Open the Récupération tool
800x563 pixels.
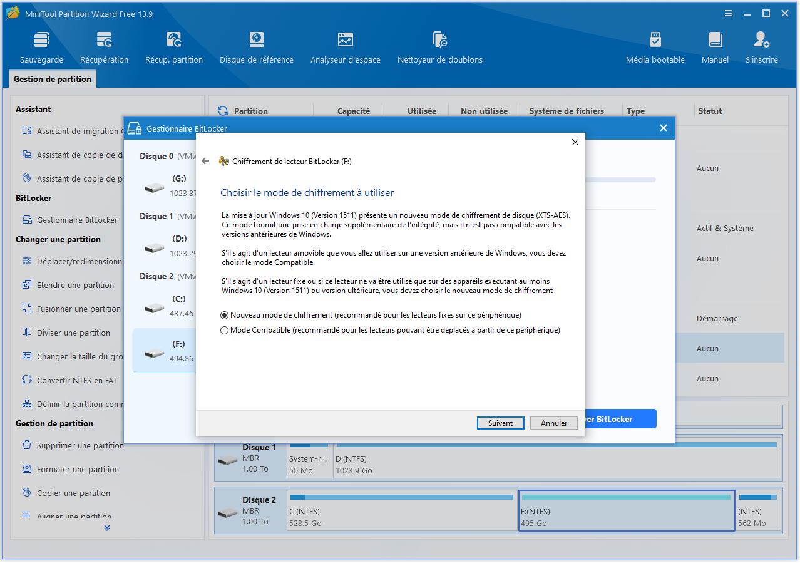pyautogui.click(x=104, y=48)
